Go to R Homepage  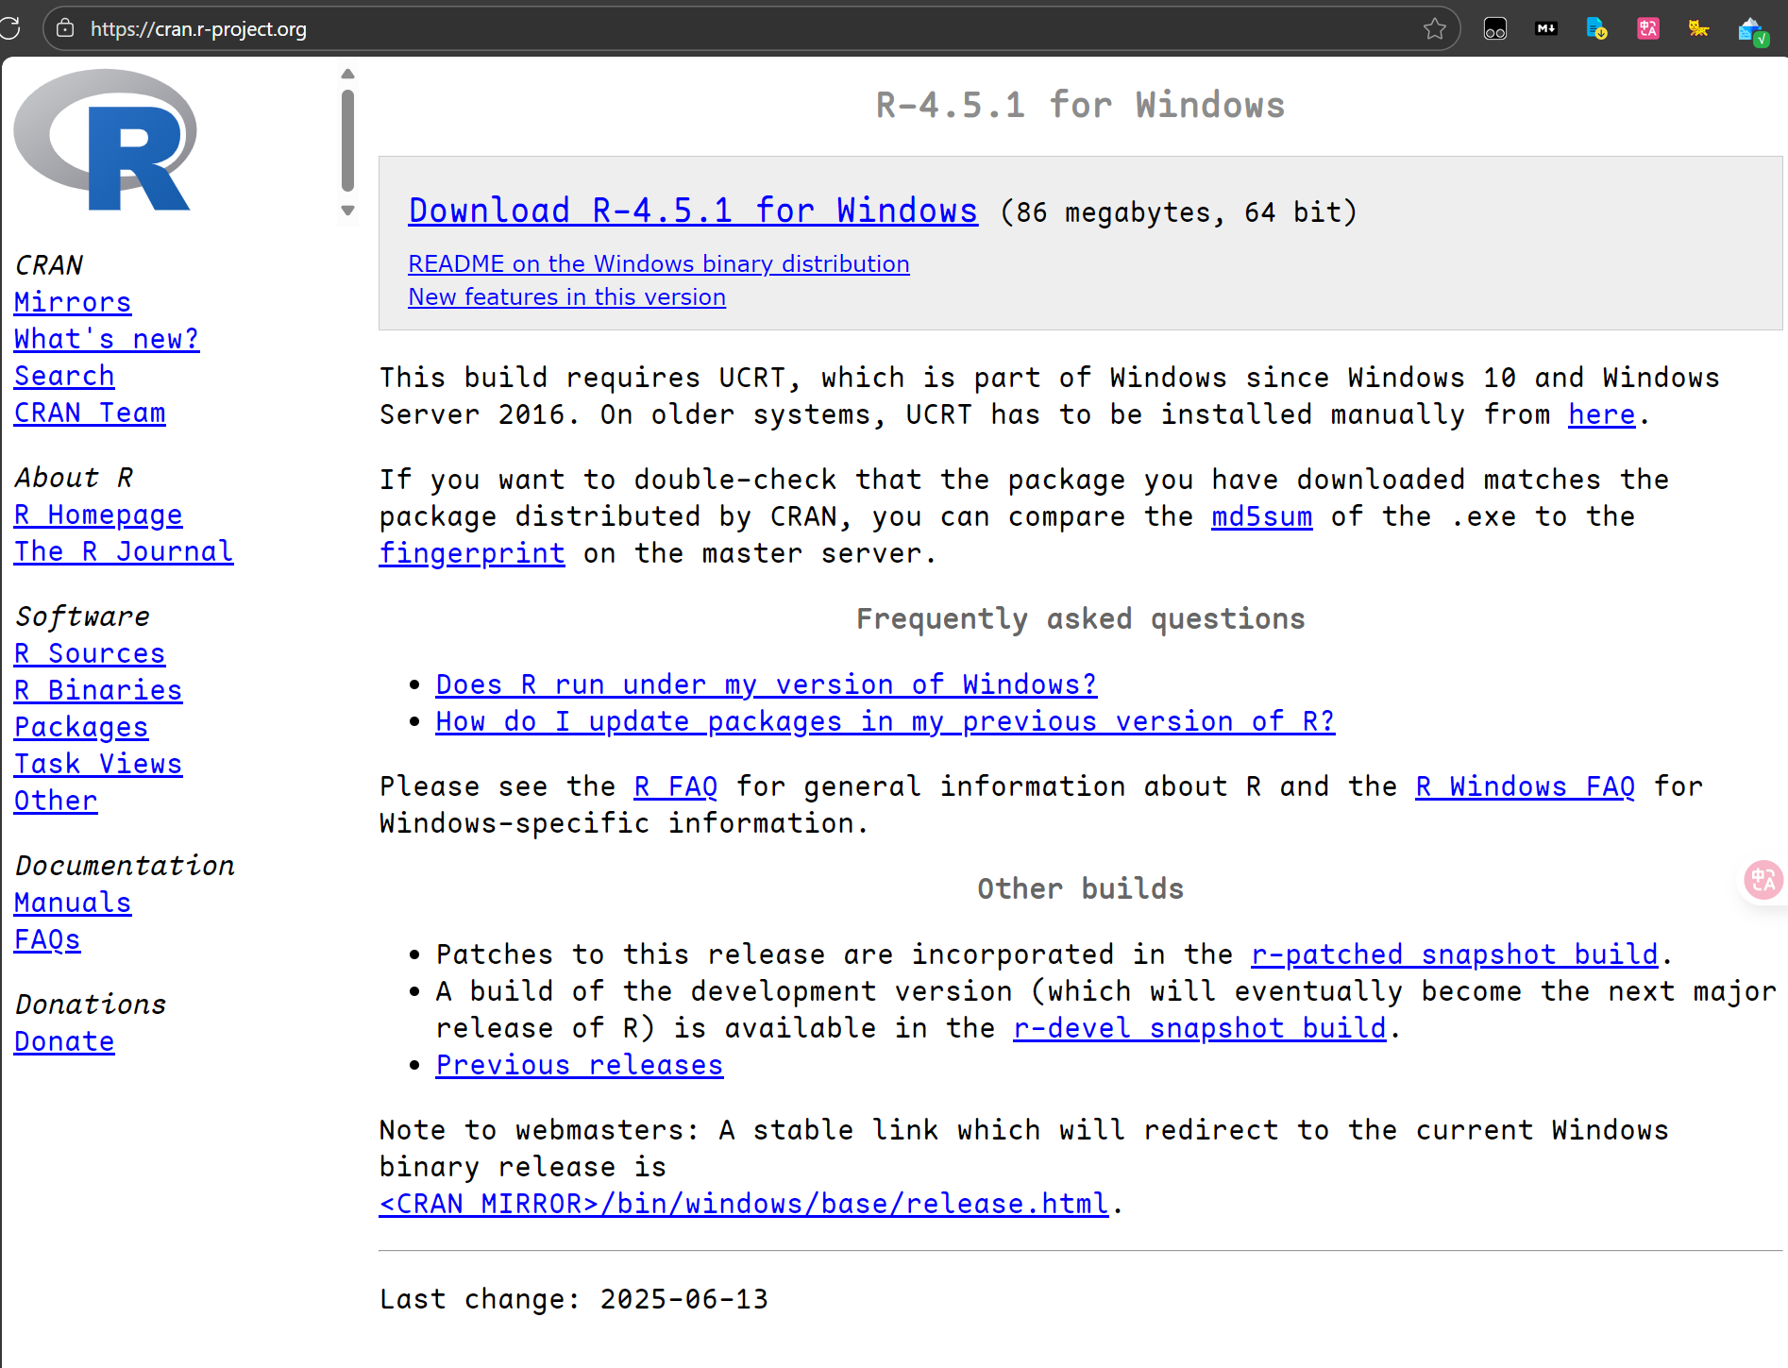[98, 515]
